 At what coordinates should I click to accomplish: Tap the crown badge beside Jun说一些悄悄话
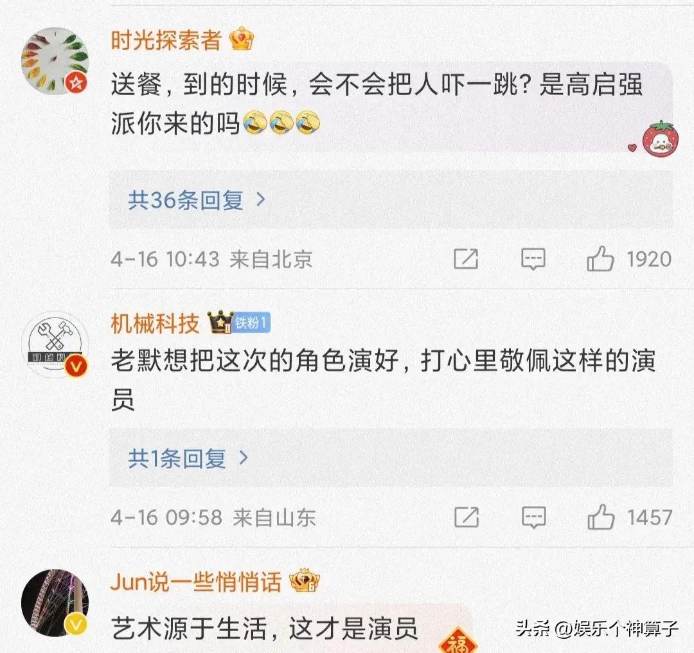(x=305, y=580)
